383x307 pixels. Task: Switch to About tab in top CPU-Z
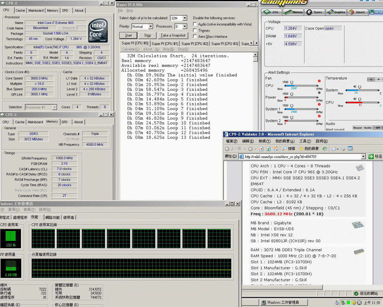click(x=79, y=10)
